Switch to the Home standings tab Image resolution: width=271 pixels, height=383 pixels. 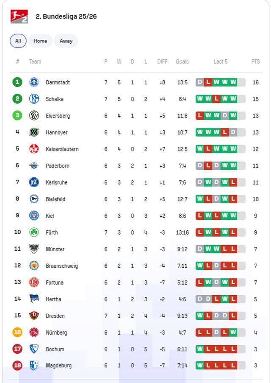pos(40,41)
